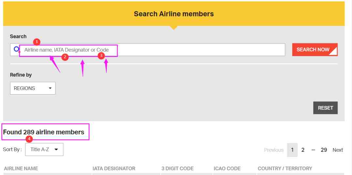Click the blue search magnifier icon
Image resolution: width=352 pixels, height=175 pixels.
point(17,49)
